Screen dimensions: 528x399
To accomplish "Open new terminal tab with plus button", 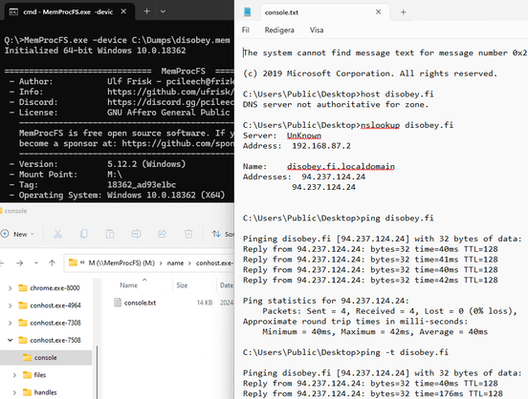I will pos(146,11).
